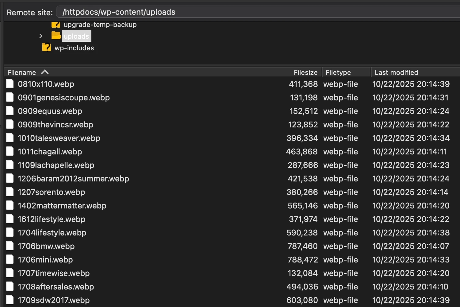Viewport: 460px width, 307px height.
Task: Click the Remote site path field
Action: coord(258,12)
